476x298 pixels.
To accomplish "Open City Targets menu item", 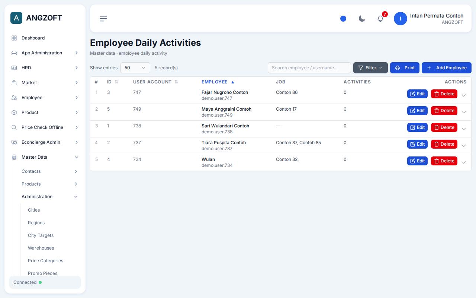I will (x=41, y=235).
